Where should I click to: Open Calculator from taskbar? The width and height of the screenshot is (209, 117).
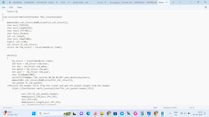click(142, 113)
